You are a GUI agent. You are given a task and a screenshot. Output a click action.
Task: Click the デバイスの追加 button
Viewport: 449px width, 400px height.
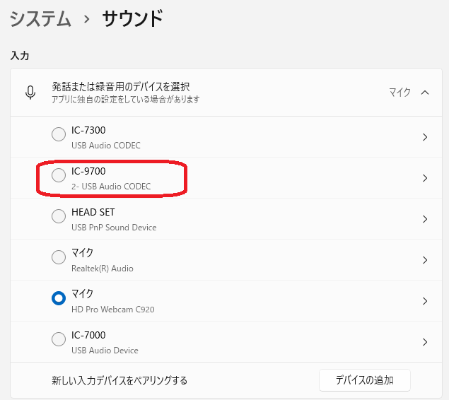coord(364,380)
